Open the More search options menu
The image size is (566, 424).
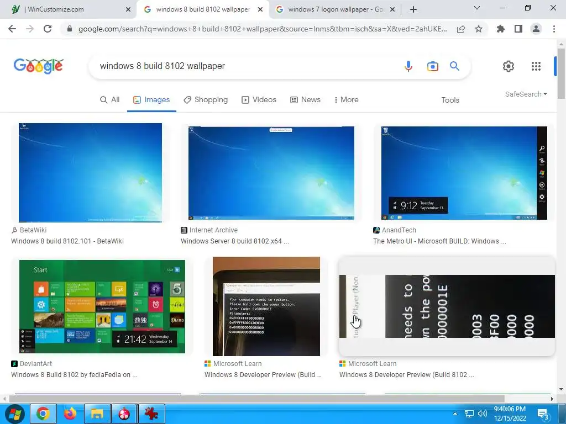346,100
